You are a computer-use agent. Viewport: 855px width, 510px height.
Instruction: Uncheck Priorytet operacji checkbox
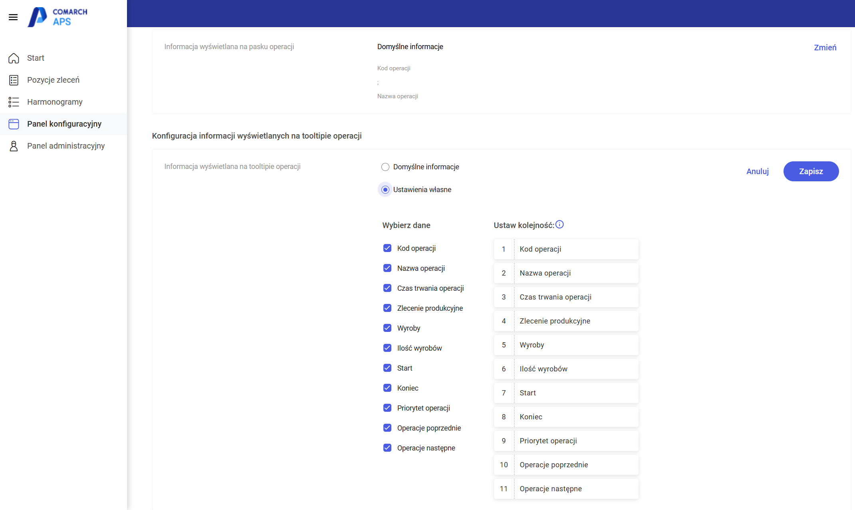(387, 407)
